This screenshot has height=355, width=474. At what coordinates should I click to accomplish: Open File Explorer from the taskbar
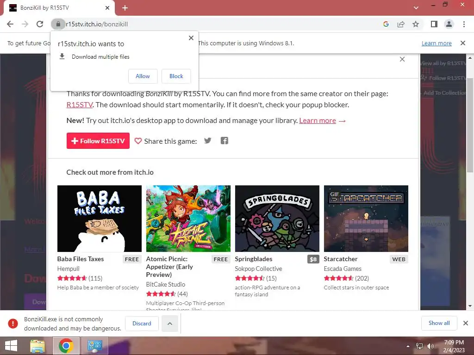tap(37, 346)
